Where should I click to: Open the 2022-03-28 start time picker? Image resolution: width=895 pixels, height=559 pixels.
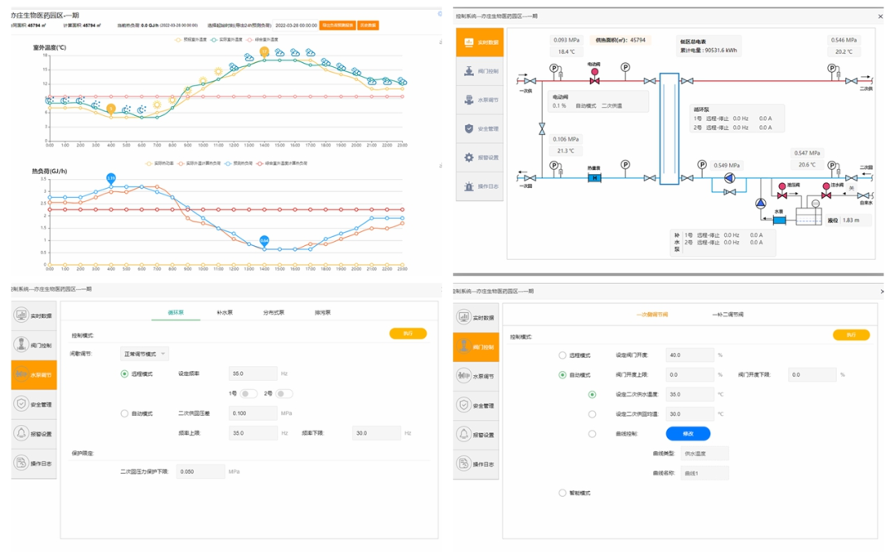click(296, 26)
